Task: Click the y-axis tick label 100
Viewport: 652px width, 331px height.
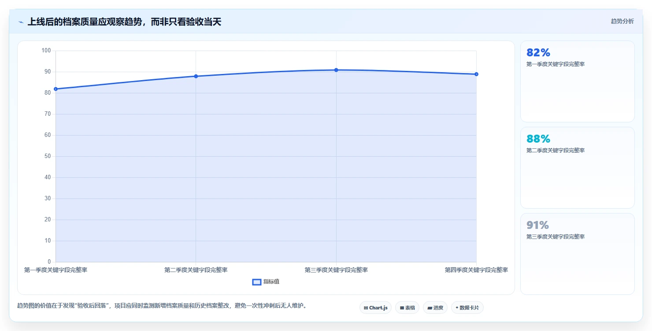Action: (46, 51)
